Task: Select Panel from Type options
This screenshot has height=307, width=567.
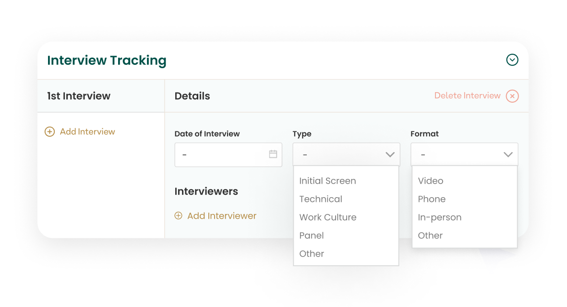Action: click(312, 236)
